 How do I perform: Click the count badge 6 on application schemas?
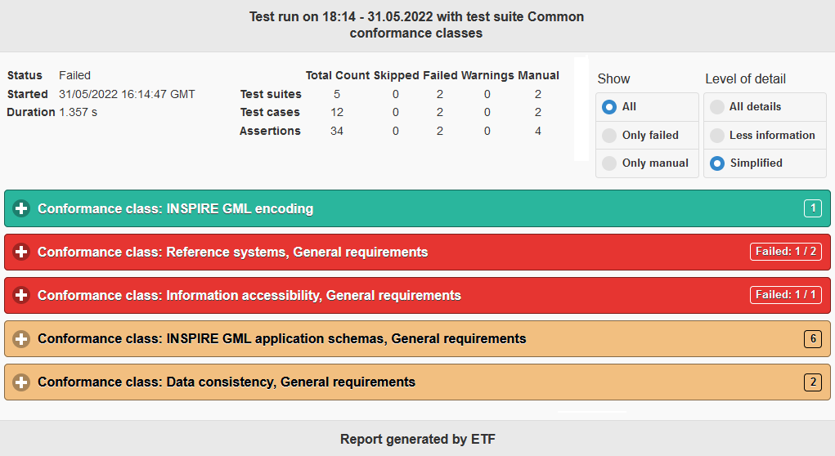coord(813,338)
